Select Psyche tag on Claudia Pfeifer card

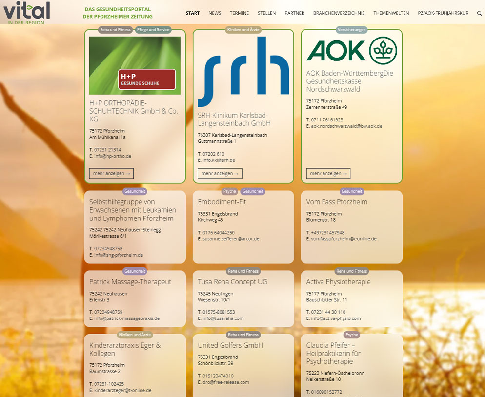coord(352,335)
